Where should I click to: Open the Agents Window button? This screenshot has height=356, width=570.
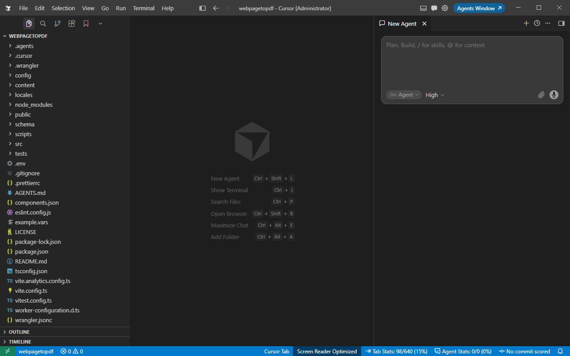pos(479,8)
